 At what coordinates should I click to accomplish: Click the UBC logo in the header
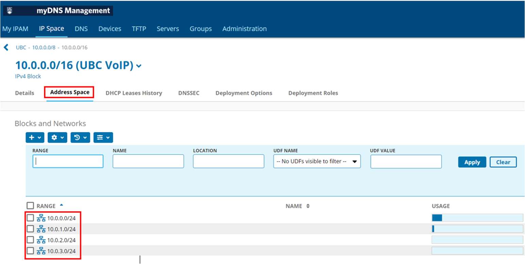(x=9, y=11)
